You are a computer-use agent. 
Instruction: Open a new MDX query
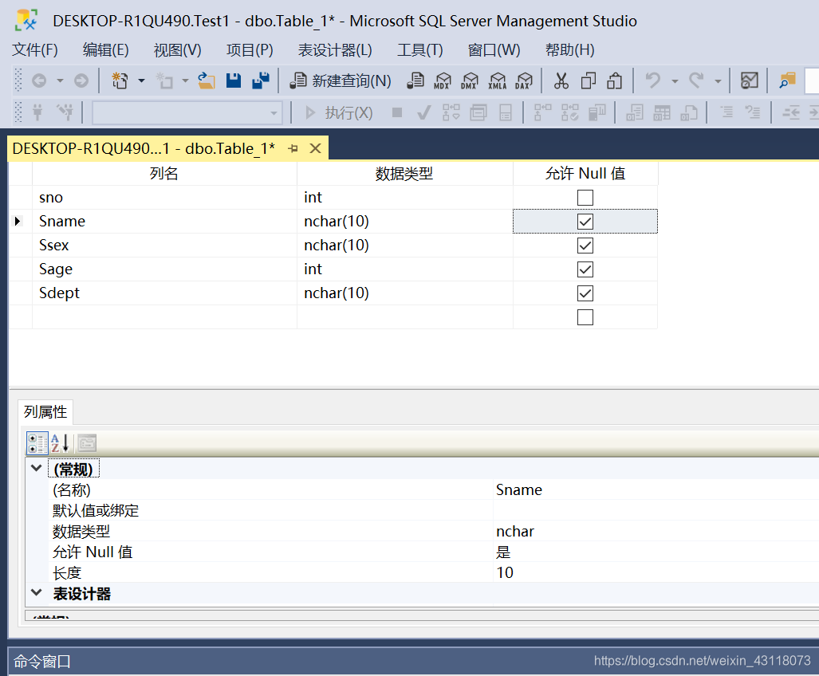tap(443, 81)
